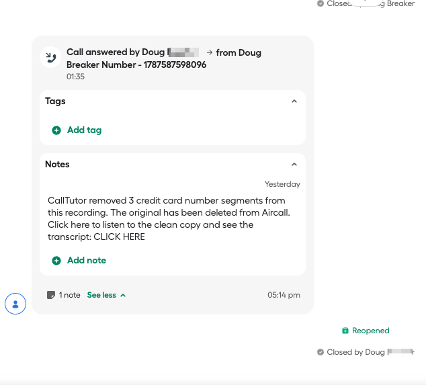Image resolution: width=426 pixels, height=385 pixels.
Task: Click the green plus icon beside Add note
Action: (x=56, y=261)
